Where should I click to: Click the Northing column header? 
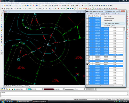97,16
